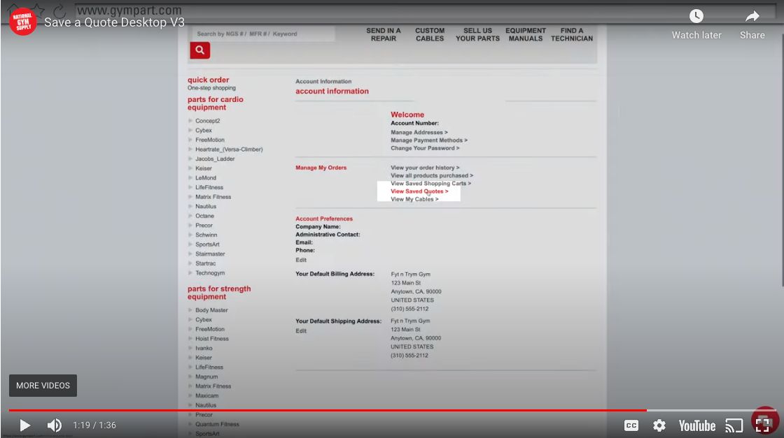Viewport: 784px width, 438px height.
Task: Select Ivanko strength category
Action: (x=204, y=348)
